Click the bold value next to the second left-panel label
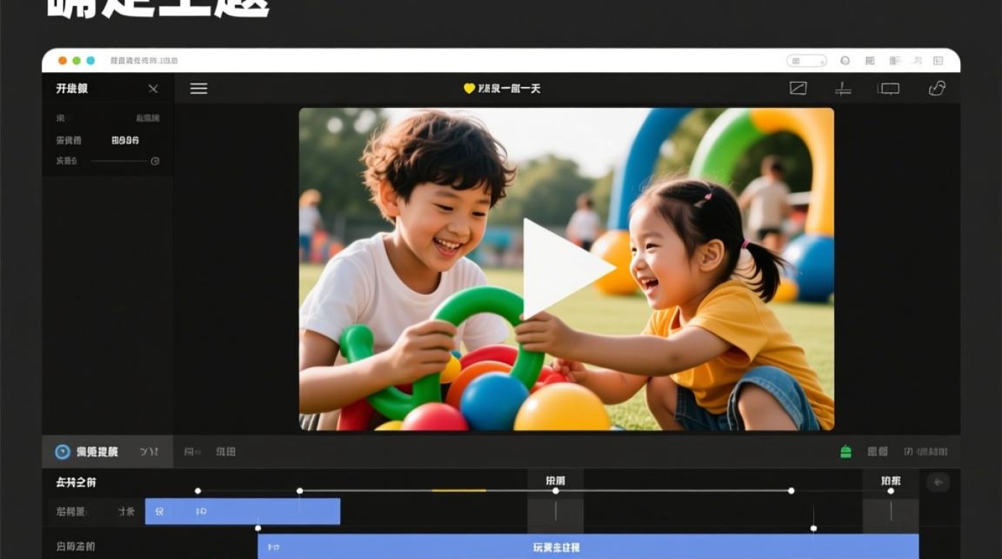Image resolution: width=1002 pixels, height=559 pixels. tap(125, 140)
